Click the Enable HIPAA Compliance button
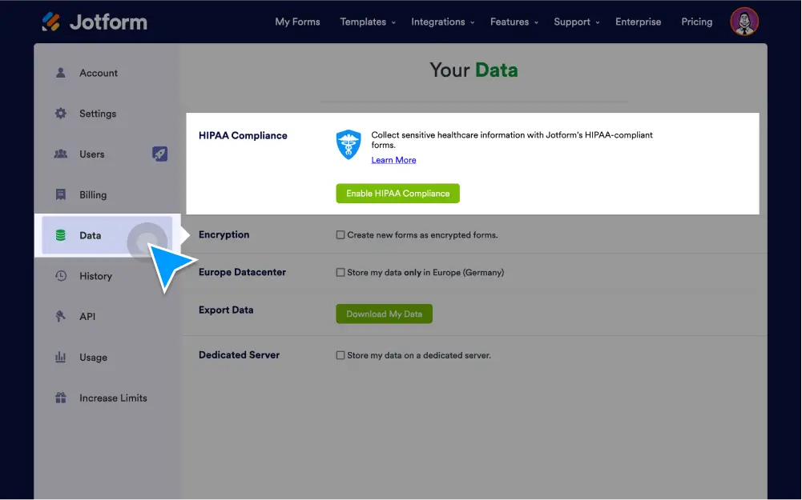The width and height of the screenshot is (802, 500). tap(397, 193)
